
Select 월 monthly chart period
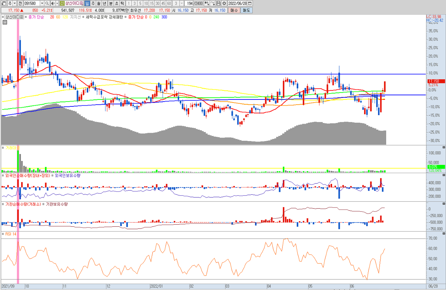point(99,3)
